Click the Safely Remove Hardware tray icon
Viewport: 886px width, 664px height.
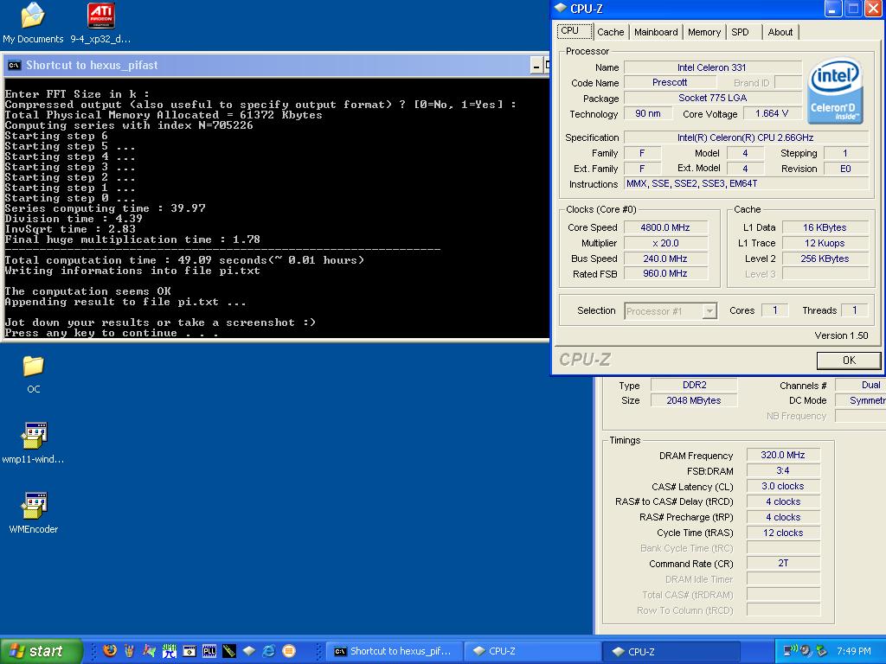pyautogui.click(x=822, y=651)
